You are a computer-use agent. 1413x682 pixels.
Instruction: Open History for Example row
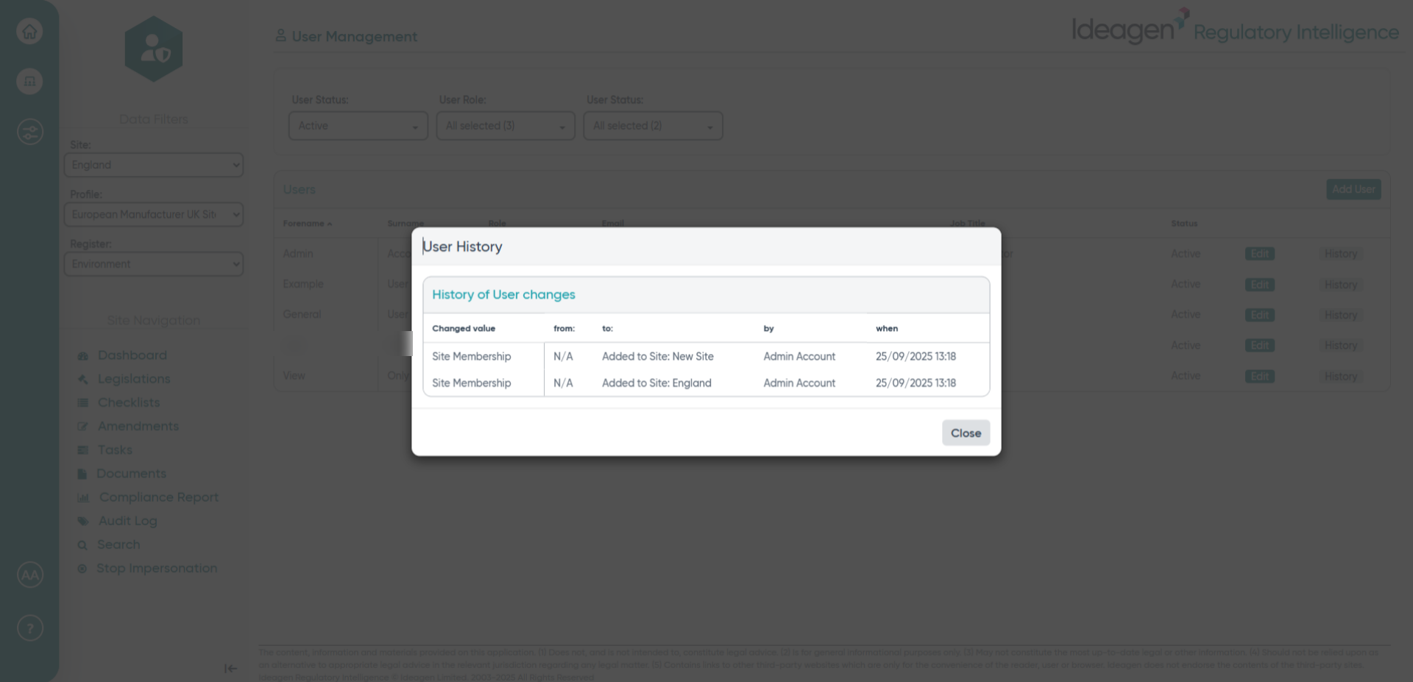pos(1341,285)
